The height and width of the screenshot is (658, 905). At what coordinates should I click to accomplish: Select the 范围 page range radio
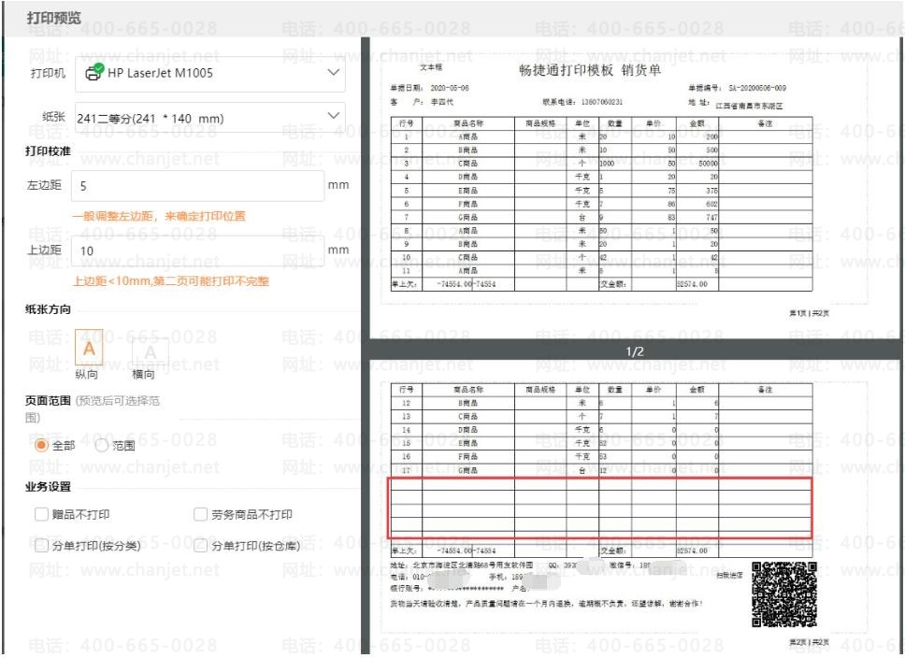[102, 445]
